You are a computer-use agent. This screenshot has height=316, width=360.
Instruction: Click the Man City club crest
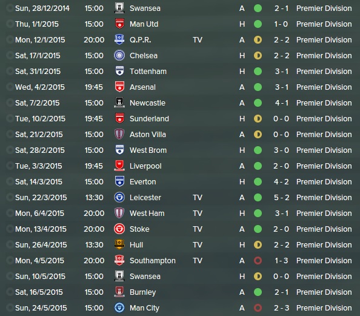click(x=119, y=308)
